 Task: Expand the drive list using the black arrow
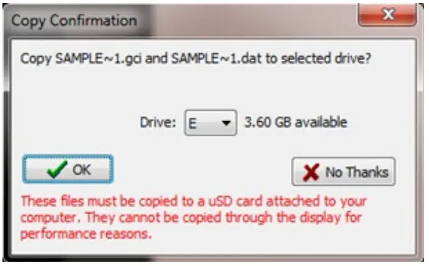tap(226, 123)
